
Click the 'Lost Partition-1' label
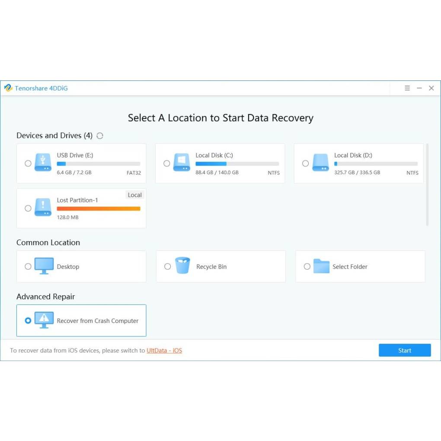77,200
